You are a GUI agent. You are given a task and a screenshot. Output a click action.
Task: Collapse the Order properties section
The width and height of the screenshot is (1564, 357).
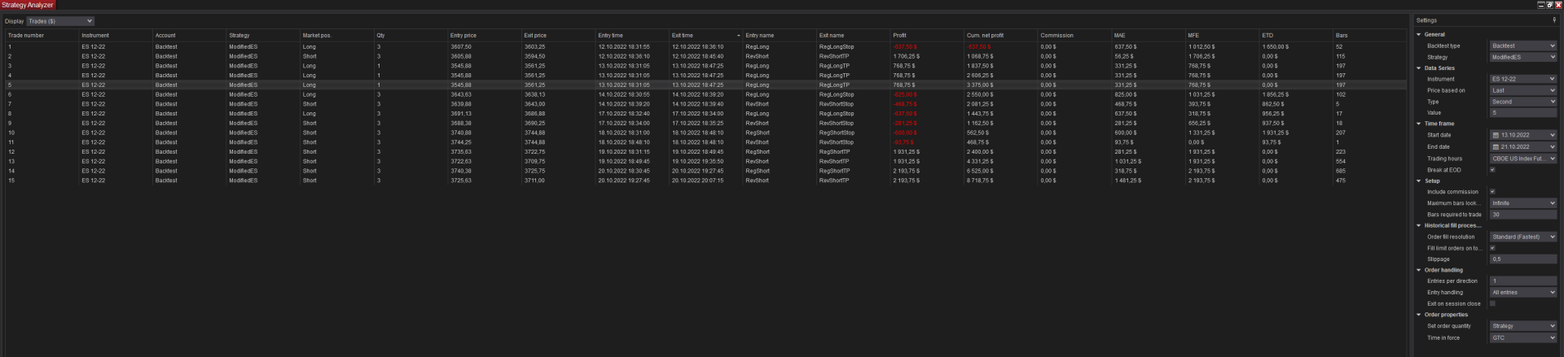coord(1419,315)
